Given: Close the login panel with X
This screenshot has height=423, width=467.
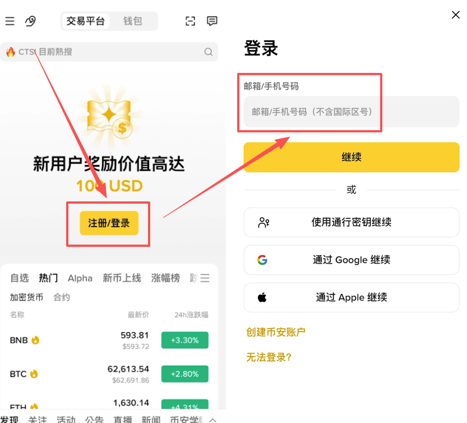Looking at the screenshot, I should click(456, 15).
